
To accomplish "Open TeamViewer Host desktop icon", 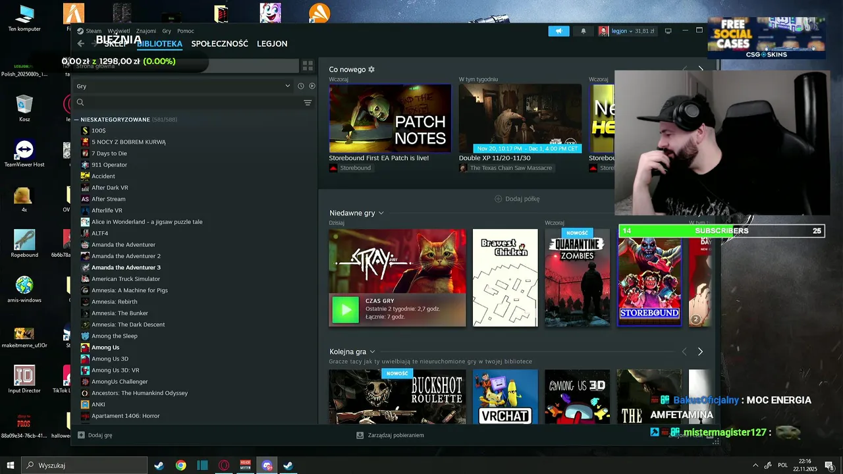I will coord(24,153).
